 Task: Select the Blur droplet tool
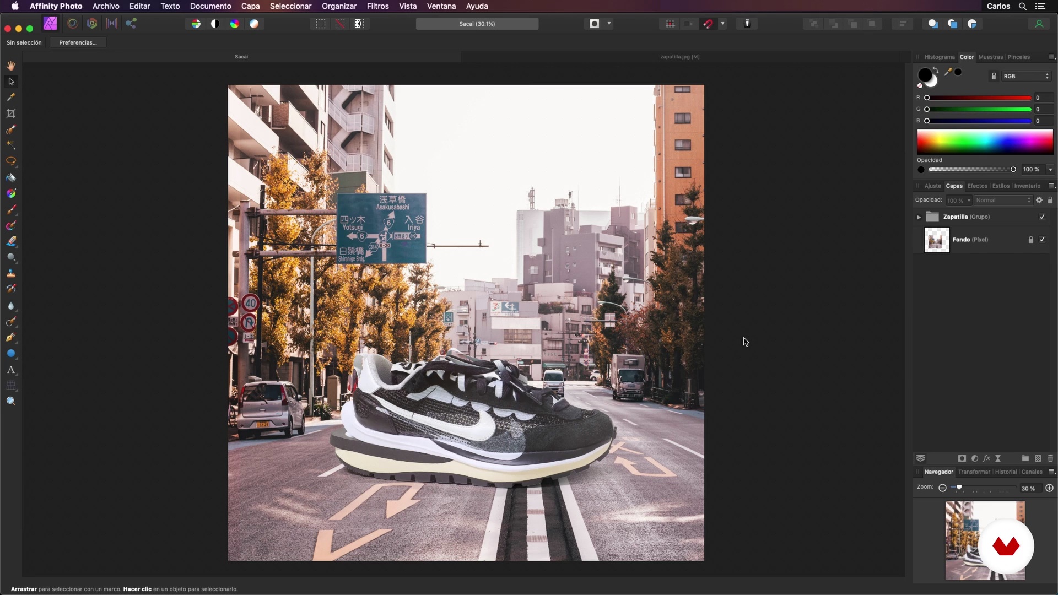(11, 306)
